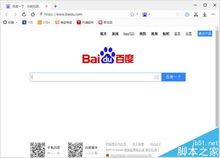
Task: Open the hao123 link
Action: tap(129, 34)
